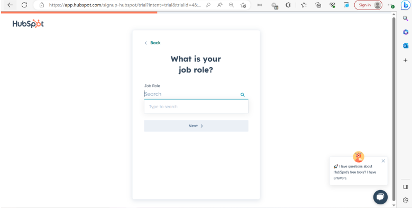Open the chat bubble widget
The height and width of the screenshot is (208, 412).
[x=380, y=197]
